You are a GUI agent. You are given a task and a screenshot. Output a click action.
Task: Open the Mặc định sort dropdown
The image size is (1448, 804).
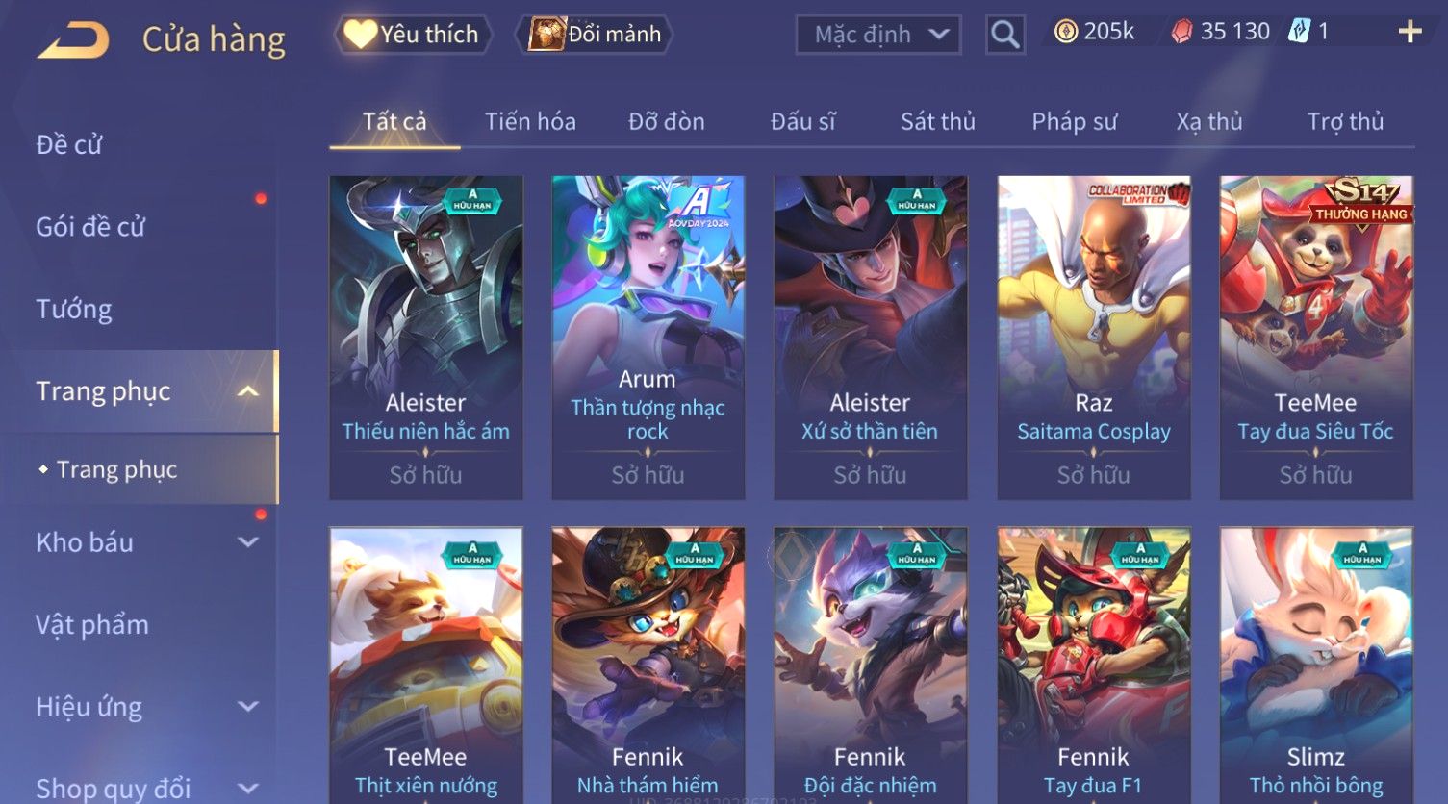click(878, 35)
